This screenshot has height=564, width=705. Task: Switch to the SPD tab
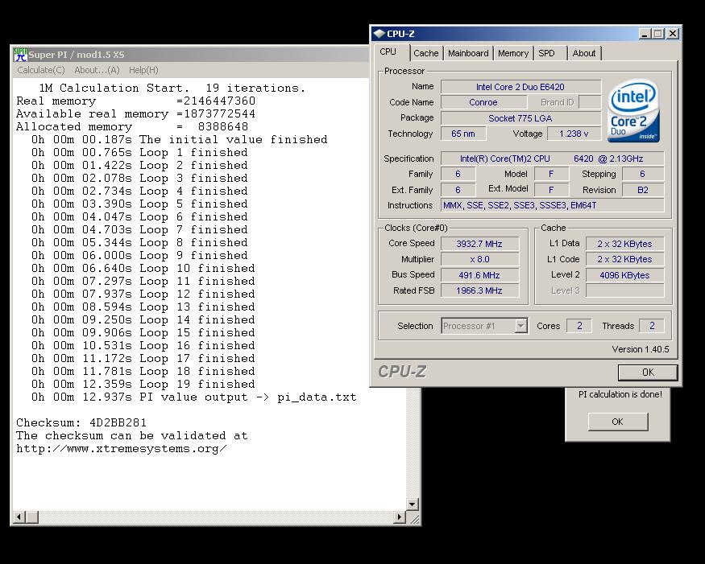point(549,53)
